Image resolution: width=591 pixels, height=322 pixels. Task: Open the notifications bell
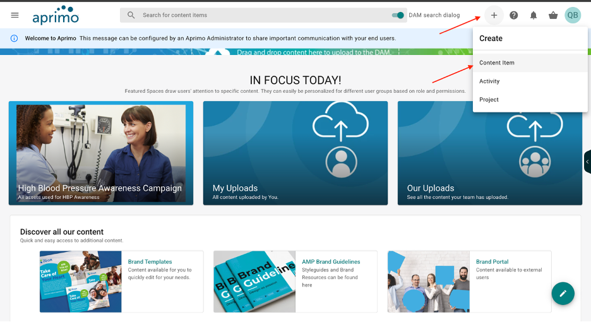click(534, 15)
